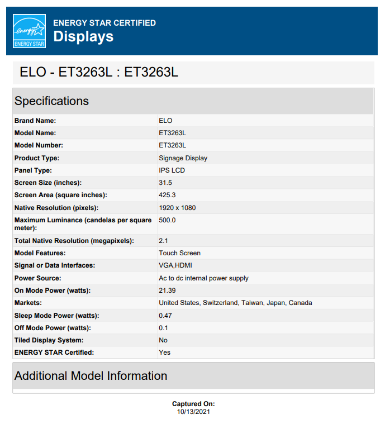This screenshot has width=385, height=424.
Task: Click the 'Markets:' label
Action: 28,303
